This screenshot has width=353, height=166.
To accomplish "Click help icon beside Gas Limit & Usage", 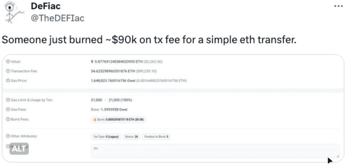I will click(8, 100).
